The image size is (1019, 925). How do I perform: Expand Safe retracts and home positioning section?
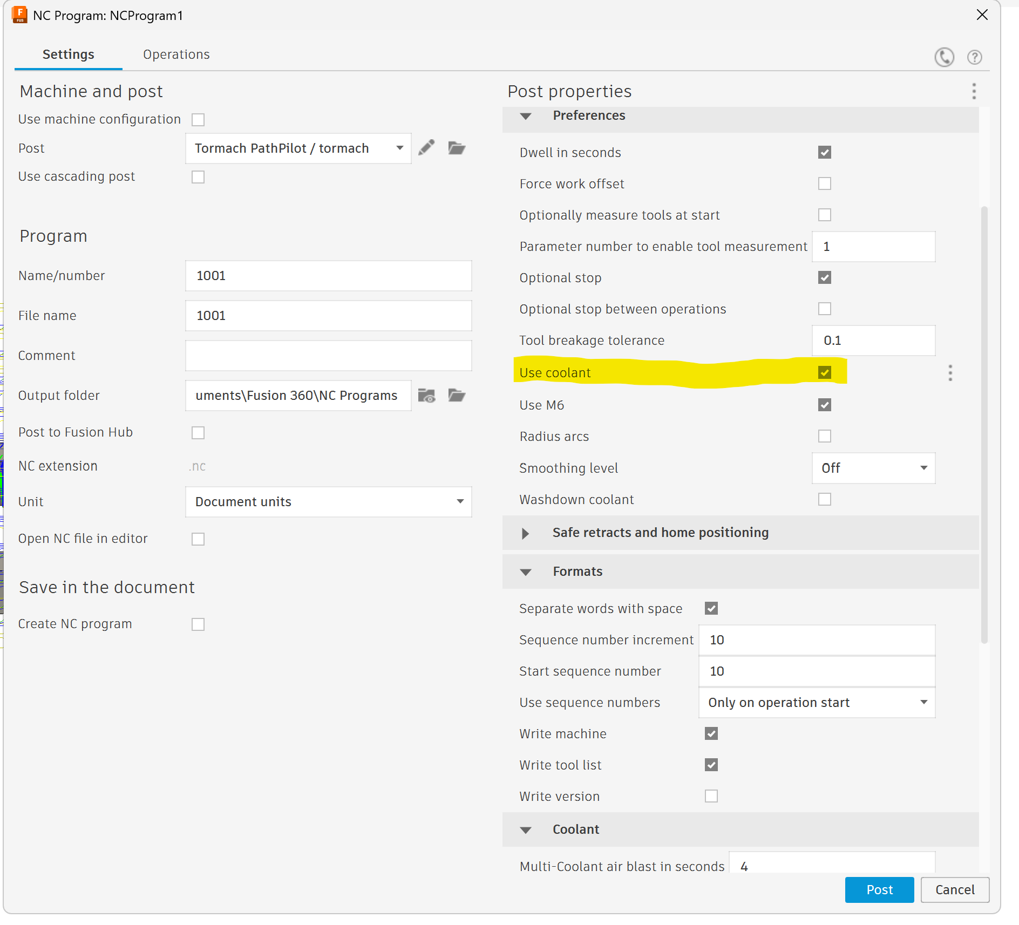[525, 533]
